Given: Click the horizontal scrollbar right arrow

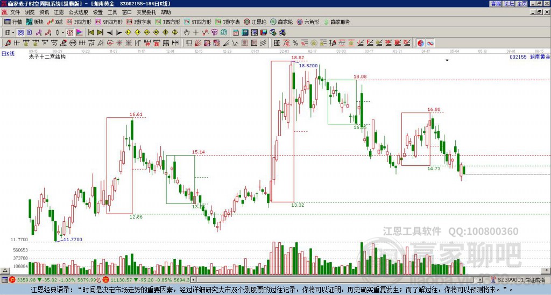Looking at the screenshot, I should pyautogui.click(x=480, y=280).
